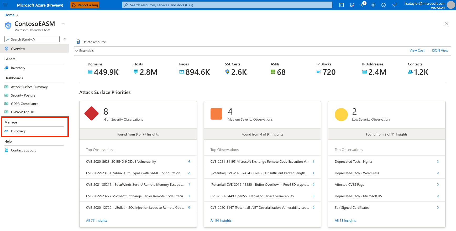Open the notifications bell

pos(363,5)
